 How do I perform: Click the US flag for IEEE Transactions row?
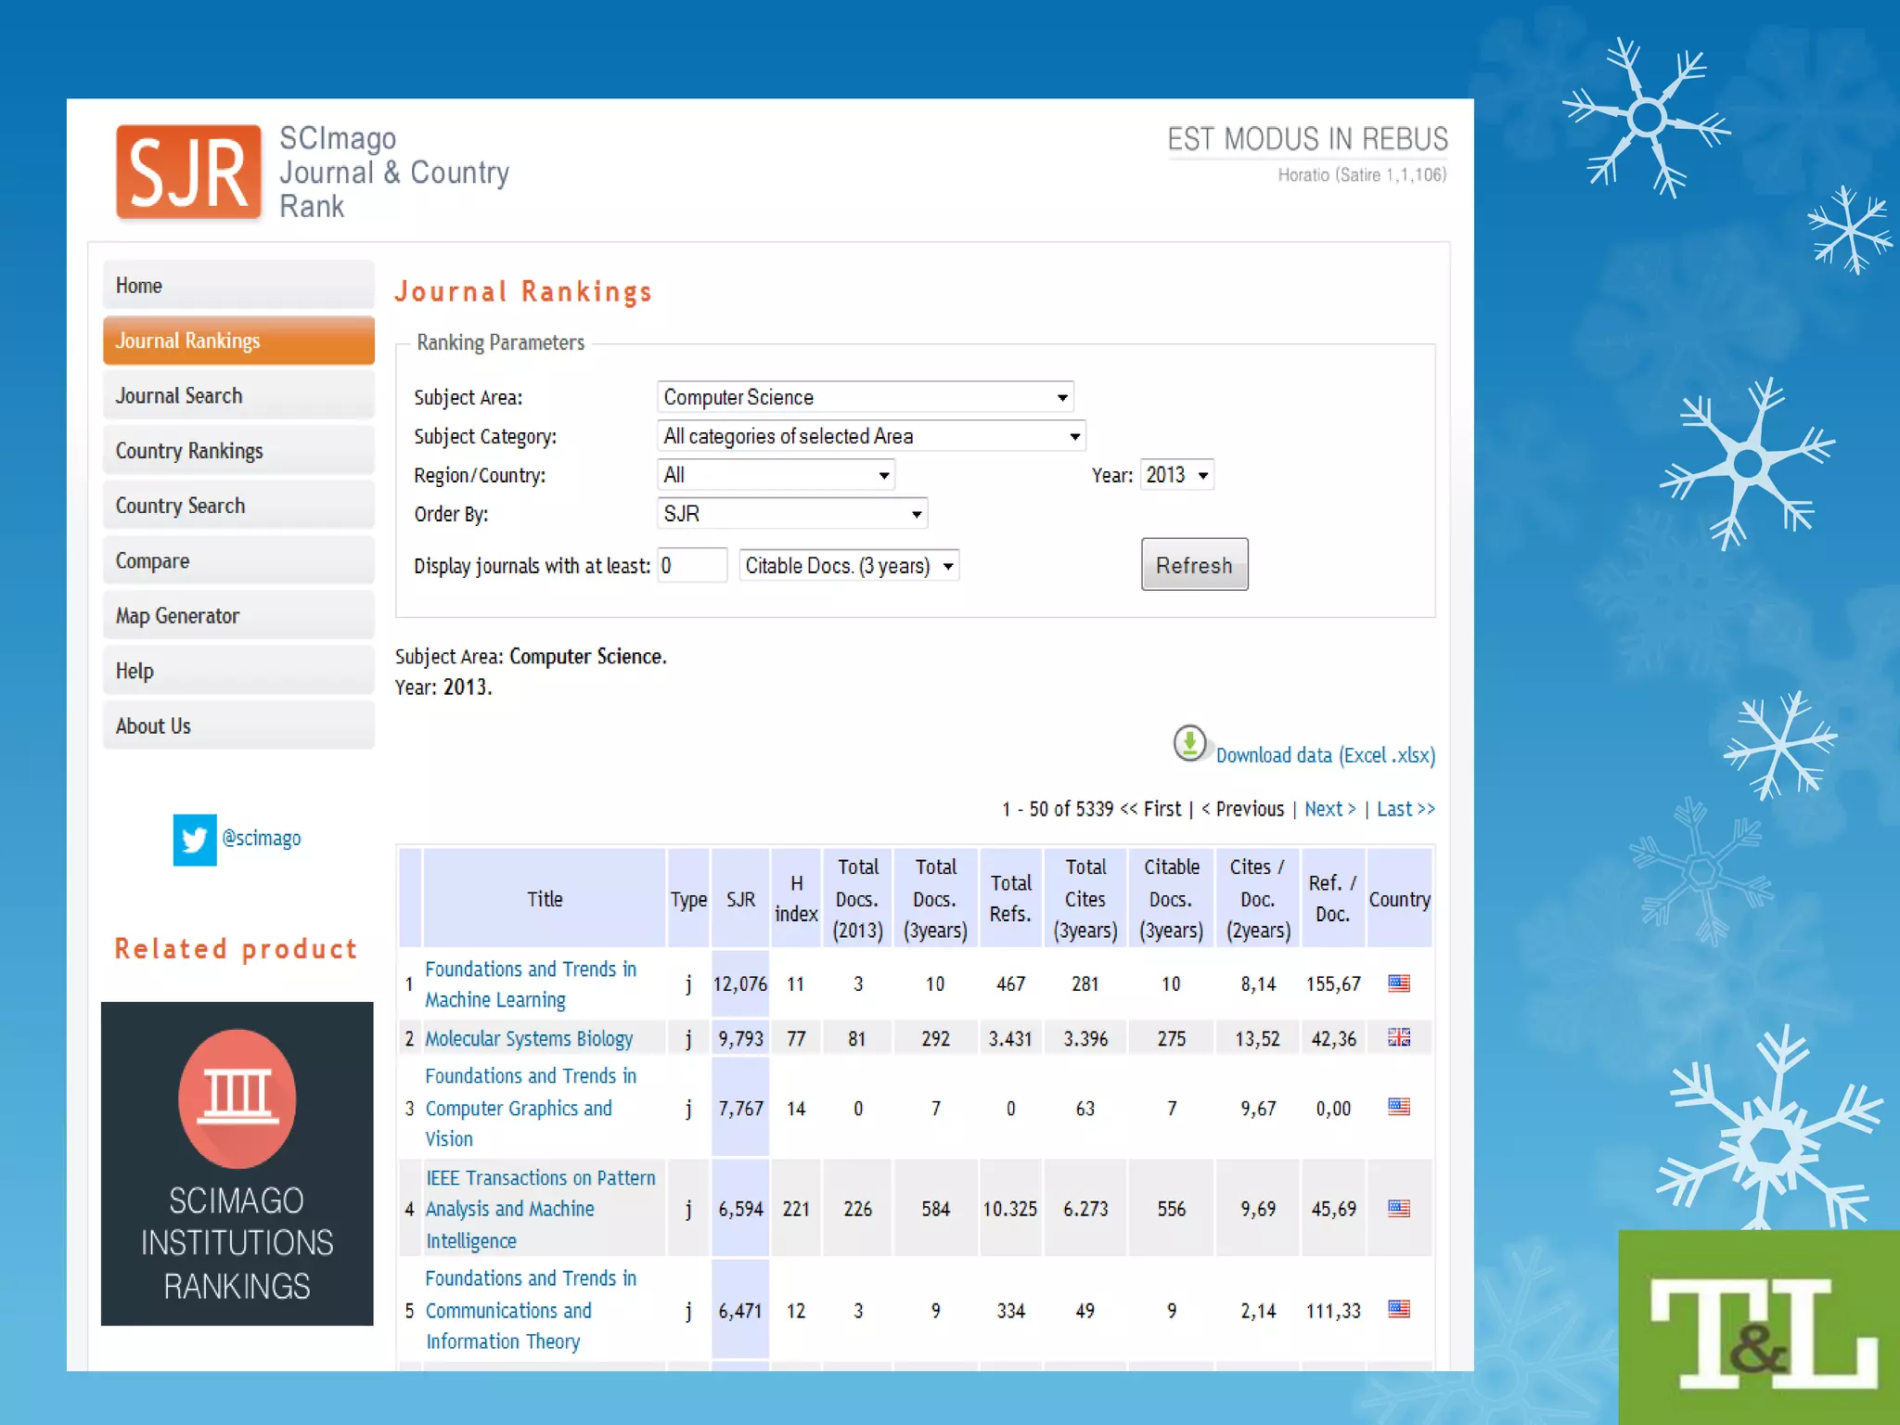pyautogui.click(x=1399, y=1208)
